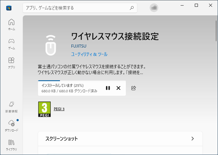Image resolution: width=218 pixels, height=155 pixels.
Task: Minimize the Microsoft Store window
Action: coord(182,5)
